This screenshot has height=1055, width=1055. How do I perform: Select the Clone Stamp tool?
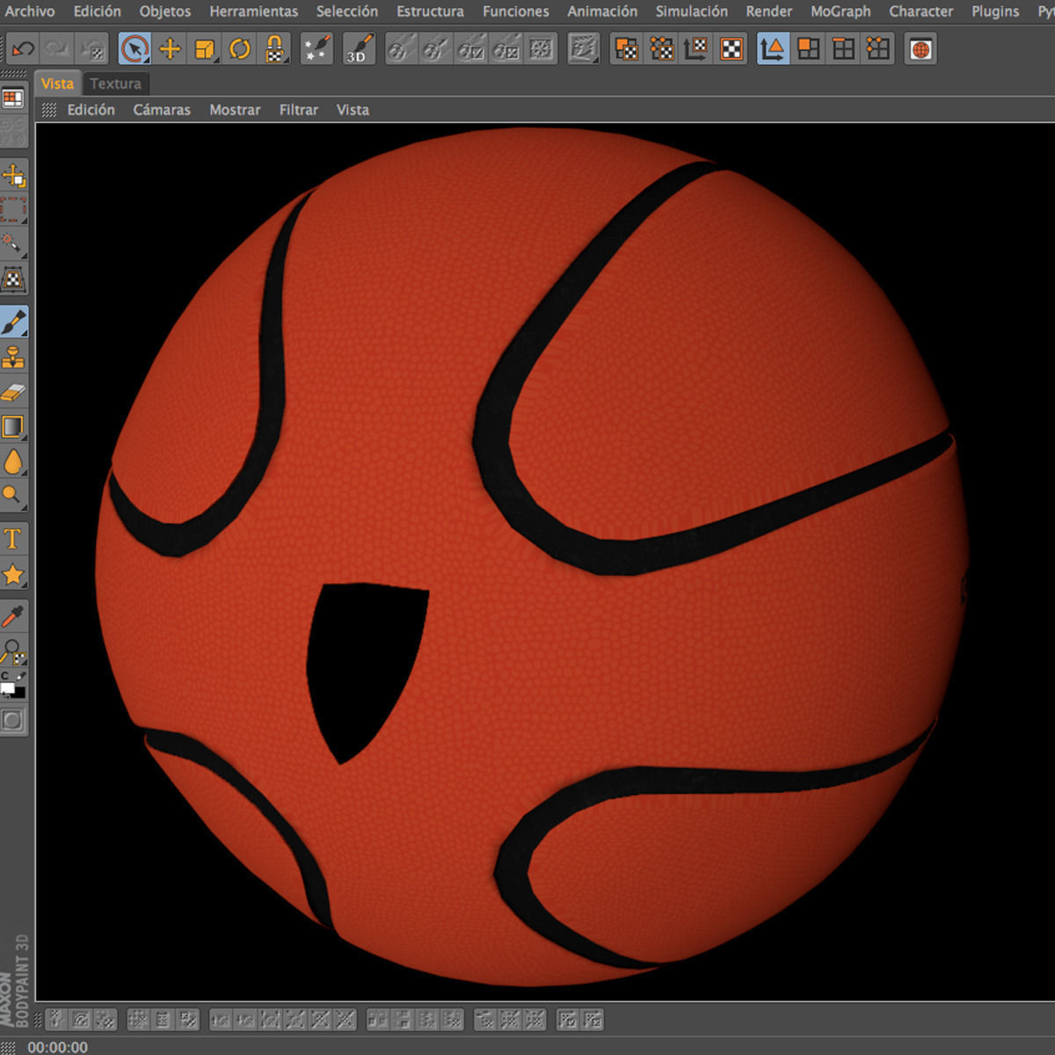pyautogui.click(x=13, y=357)
